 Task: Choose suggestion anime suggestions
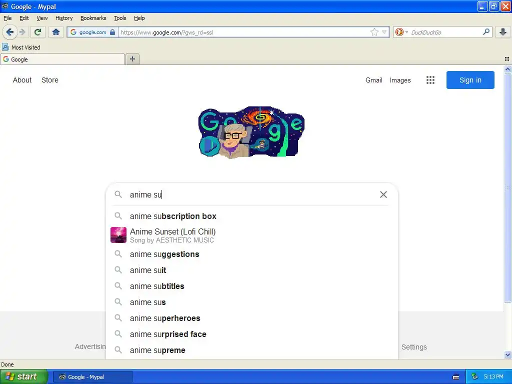click(x=252, y=254)
